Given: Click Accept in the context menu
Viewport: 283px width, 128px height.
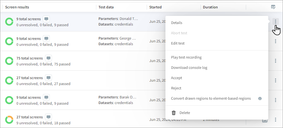Looking at the screenshot, I should [176, 78].
